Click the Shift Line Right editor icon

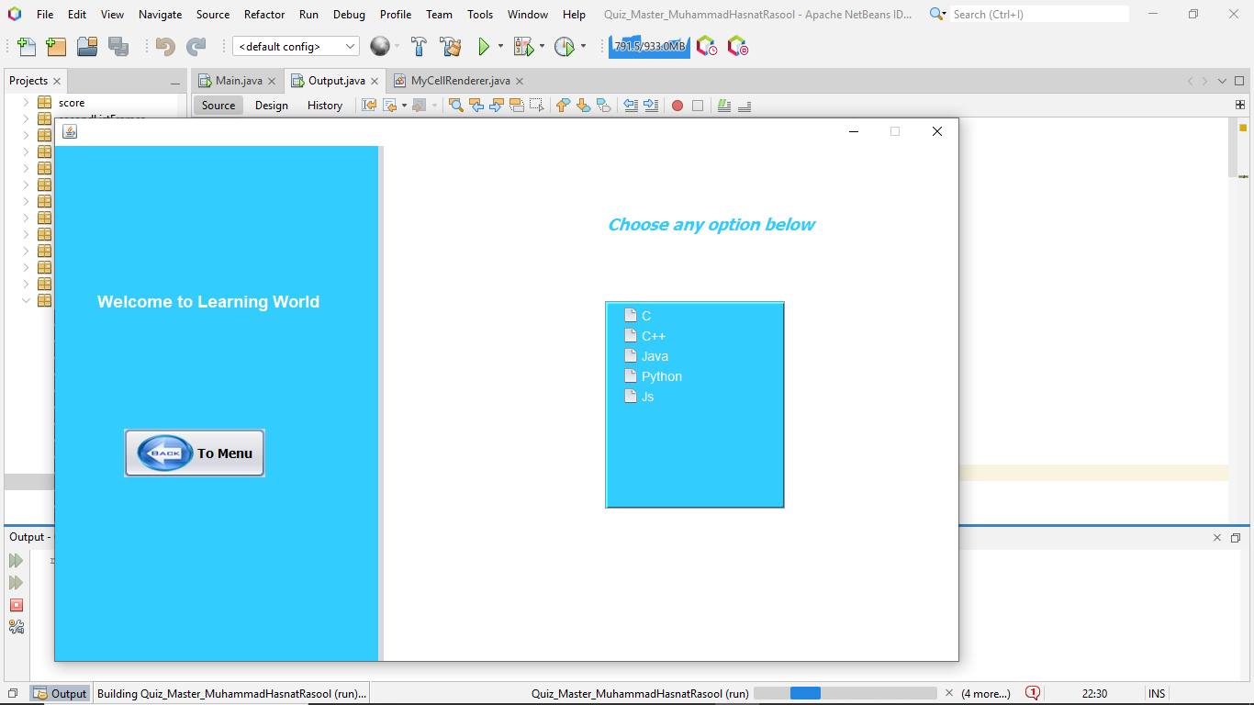pos(651,106)
